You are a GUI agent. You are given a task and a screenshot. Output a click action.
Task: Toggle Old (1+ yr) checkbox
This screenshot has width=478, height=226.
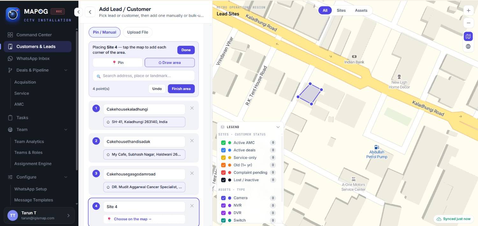(223, 165)
